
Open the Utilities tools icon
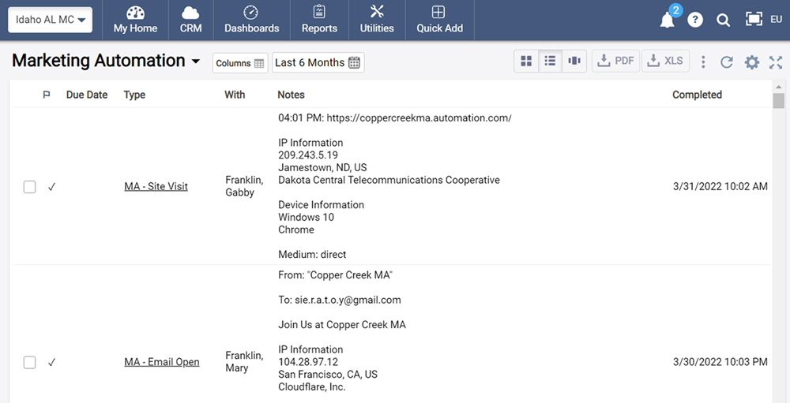pyautogui.click(x=377, y=12)
